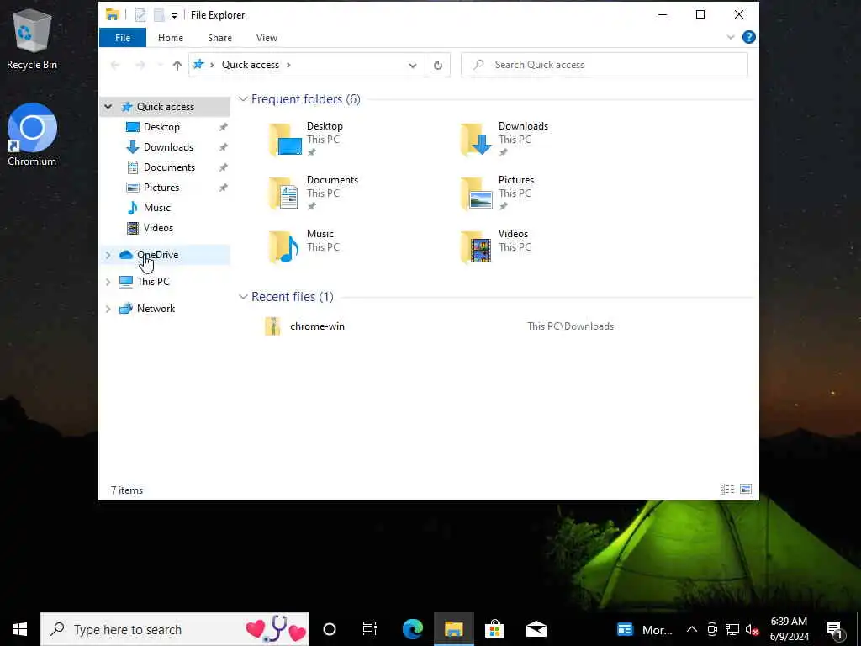Image resolution: width=861 pixels, height=646 pixels.
Task: Show hidden system tray icons
Action: pyautogui.click(x=692, y=630)
